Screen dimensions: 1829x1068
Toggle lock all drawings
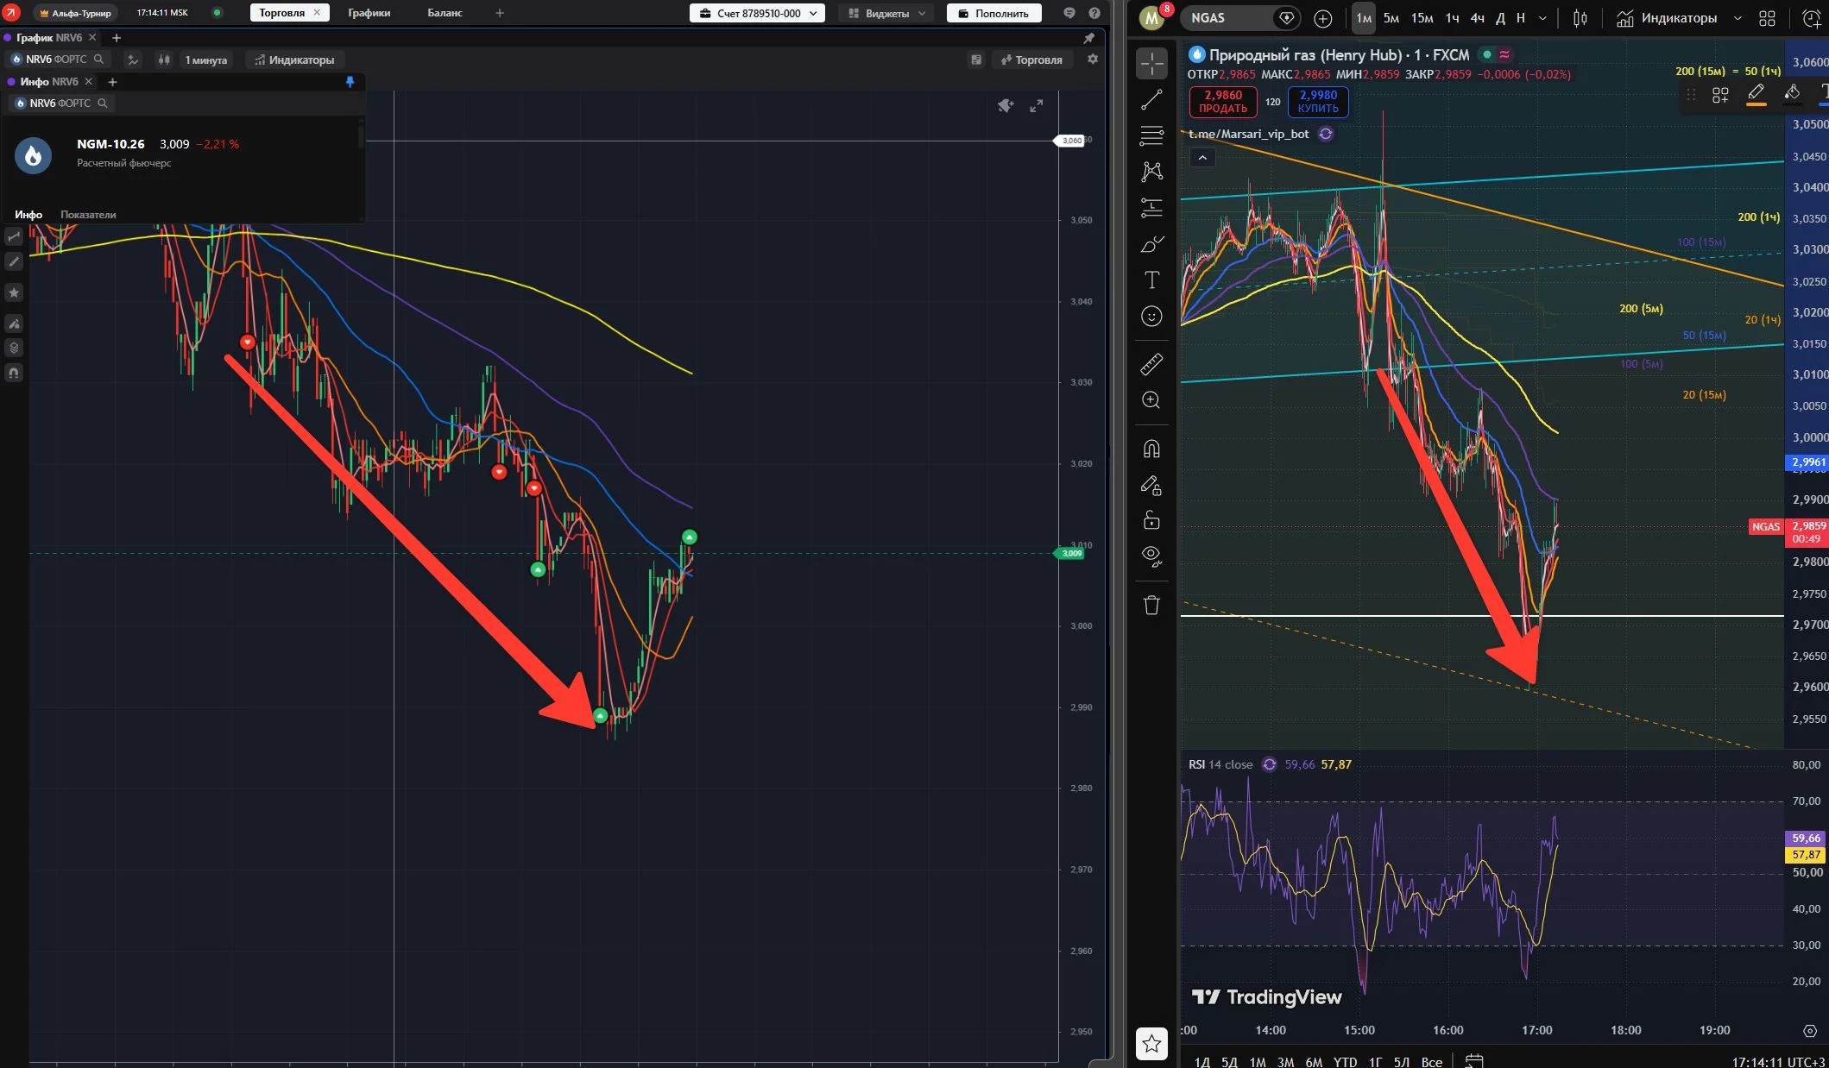(1151, 520)
